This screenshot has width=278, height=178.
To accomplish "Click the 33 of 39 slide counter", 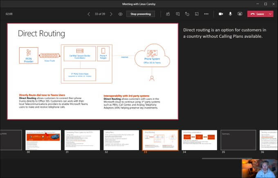I will click(100, 14).
